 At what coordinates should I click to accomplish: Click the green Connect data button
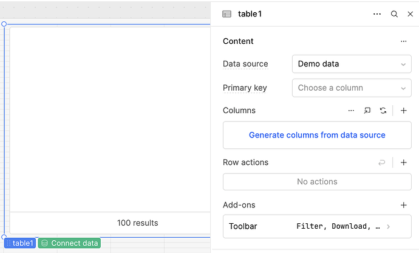point(69,243)
